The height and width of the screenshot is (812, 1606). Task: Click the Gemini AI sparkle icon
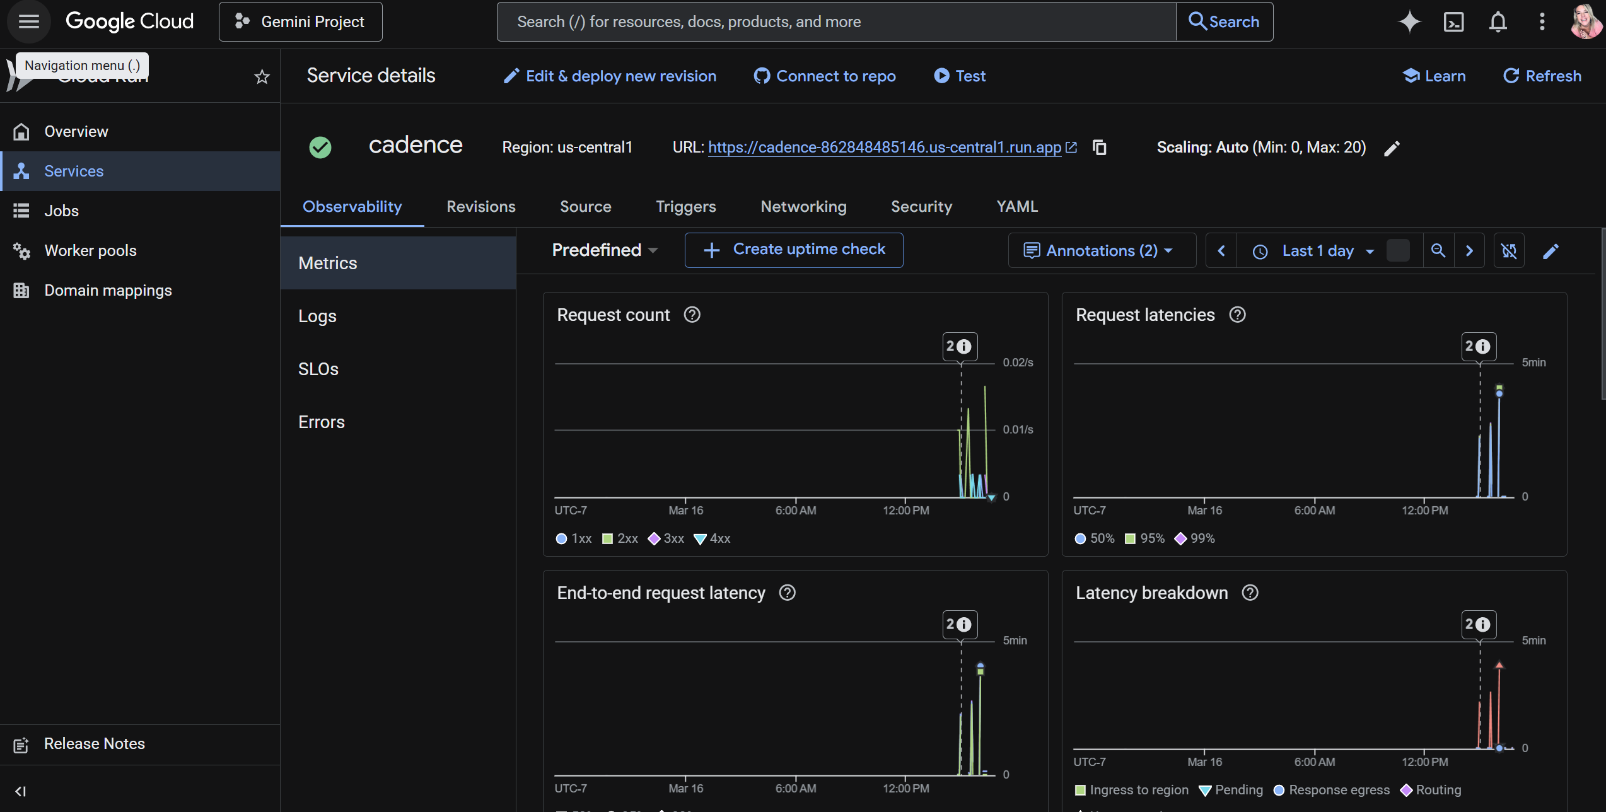1409,21
